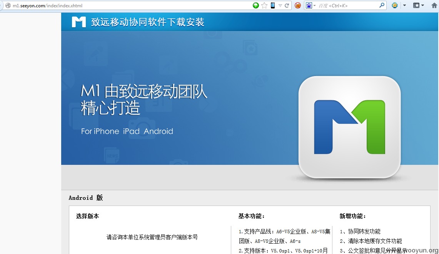Click the large M1 app icon

click(350, 127)
